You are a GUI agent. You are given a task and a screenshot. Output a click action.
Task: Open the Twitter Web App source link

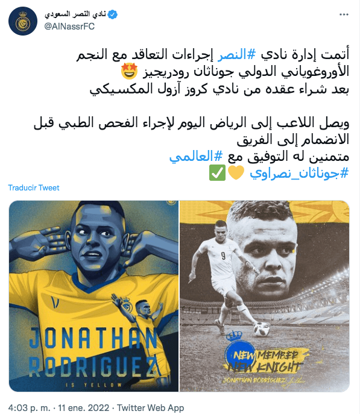pos(151,407)
